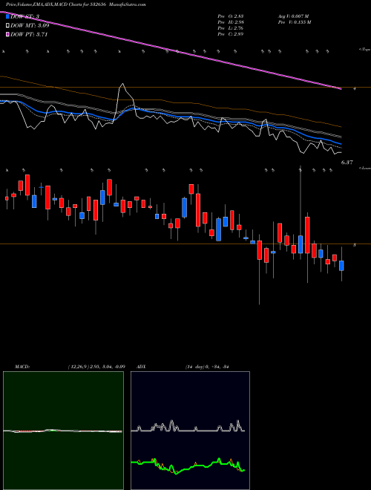371x490 pixels.
Task: Click the ADX panel label
Action: (x=142, y=367)
